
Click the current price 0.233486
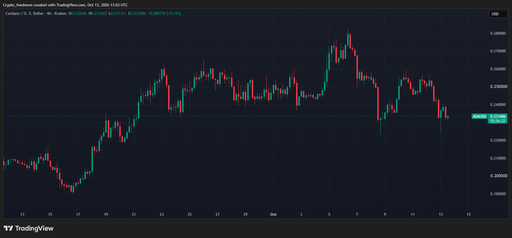498,116
